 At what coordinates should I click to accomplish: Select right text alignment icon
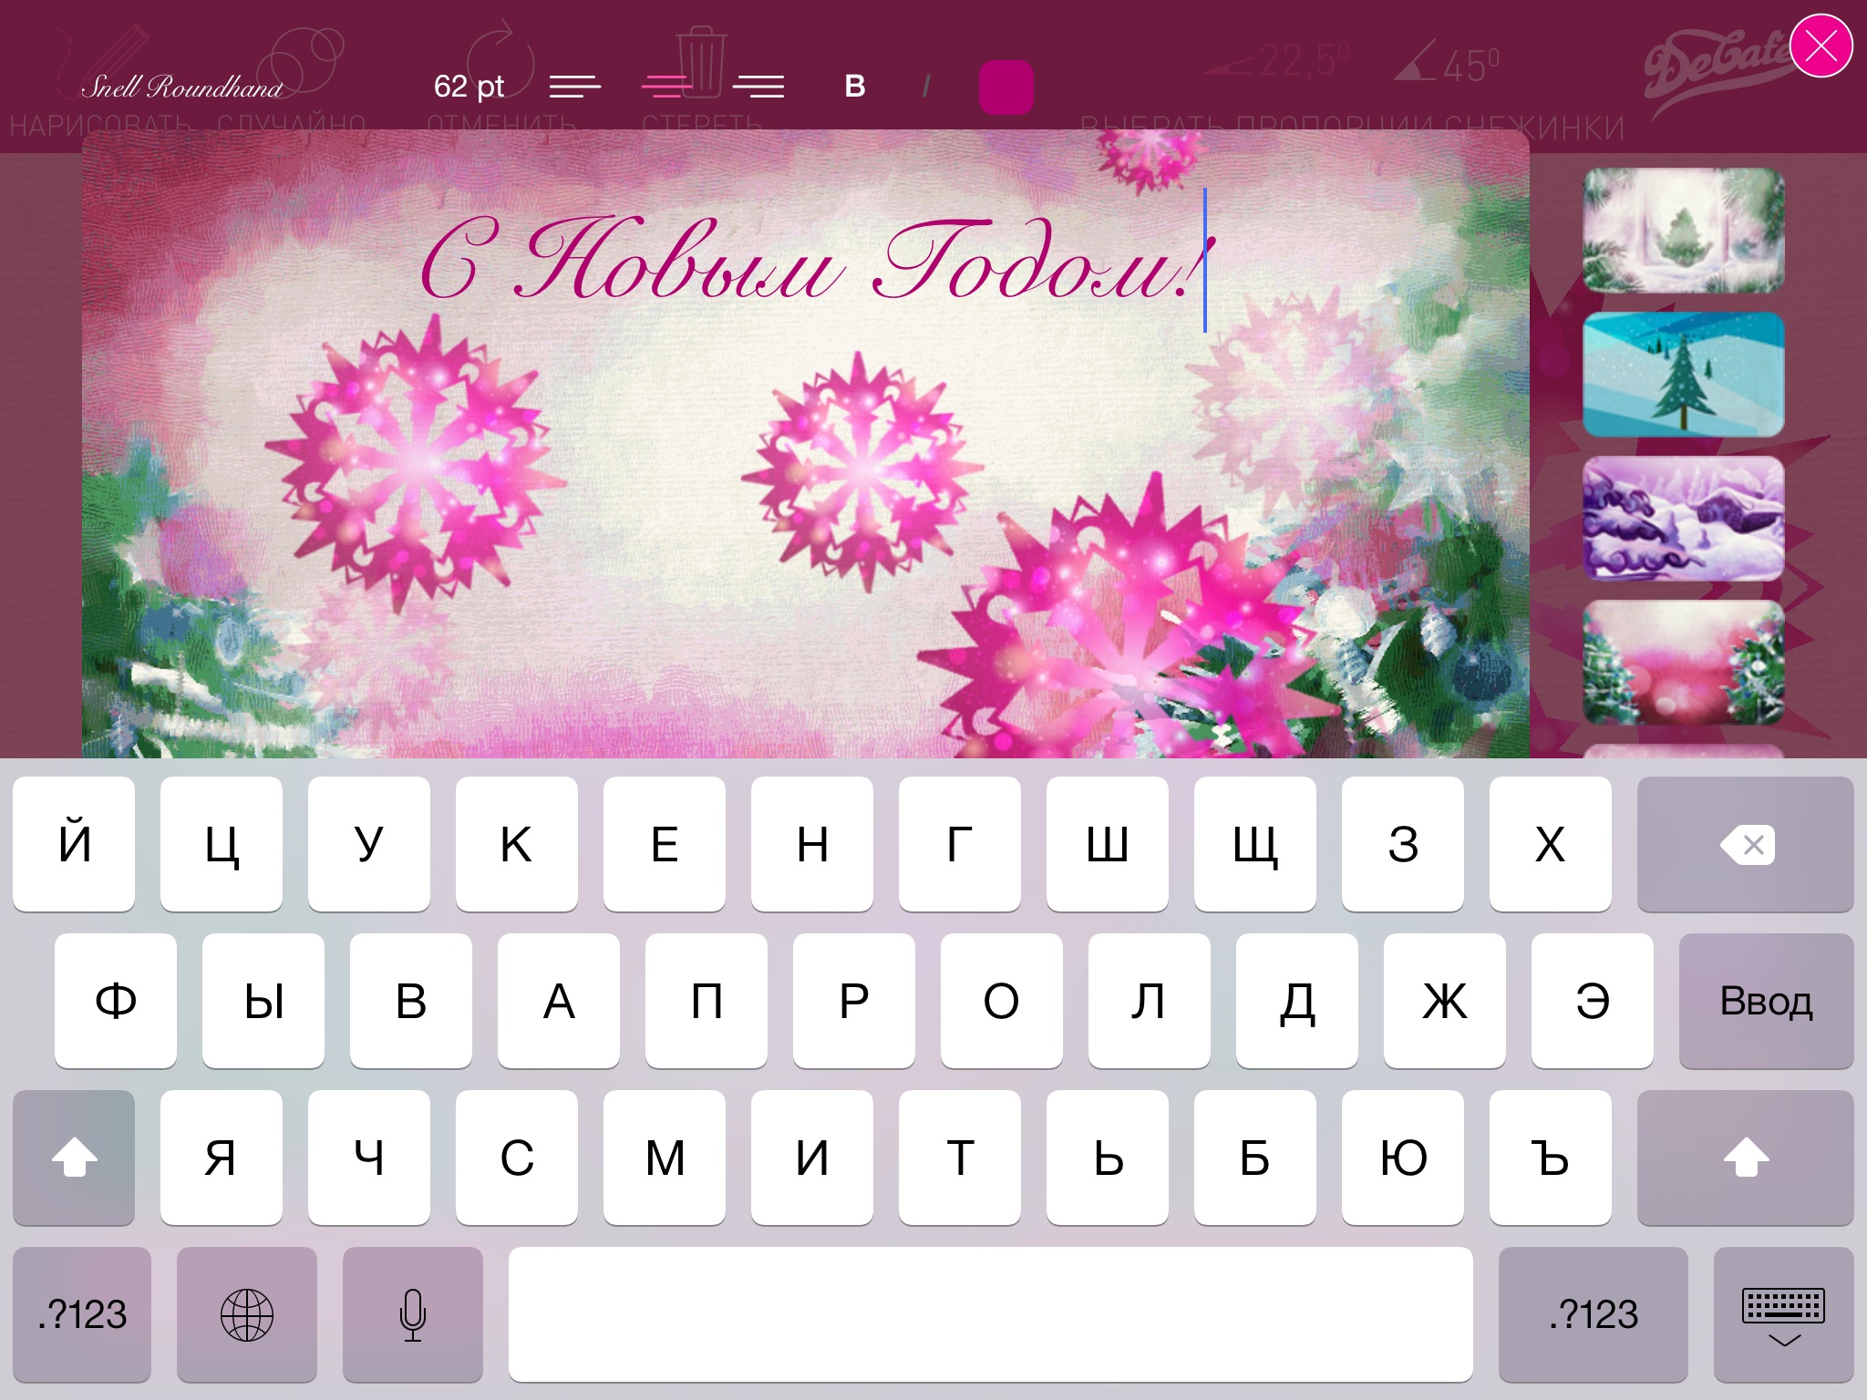pyautogui.click(x=758, y=87)
